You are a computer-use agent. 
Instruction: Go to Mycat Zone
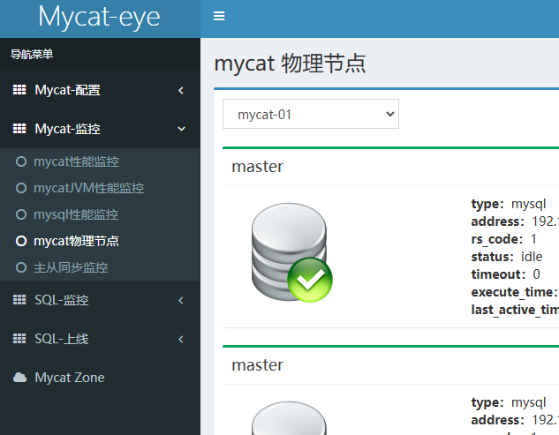[100, 378]
